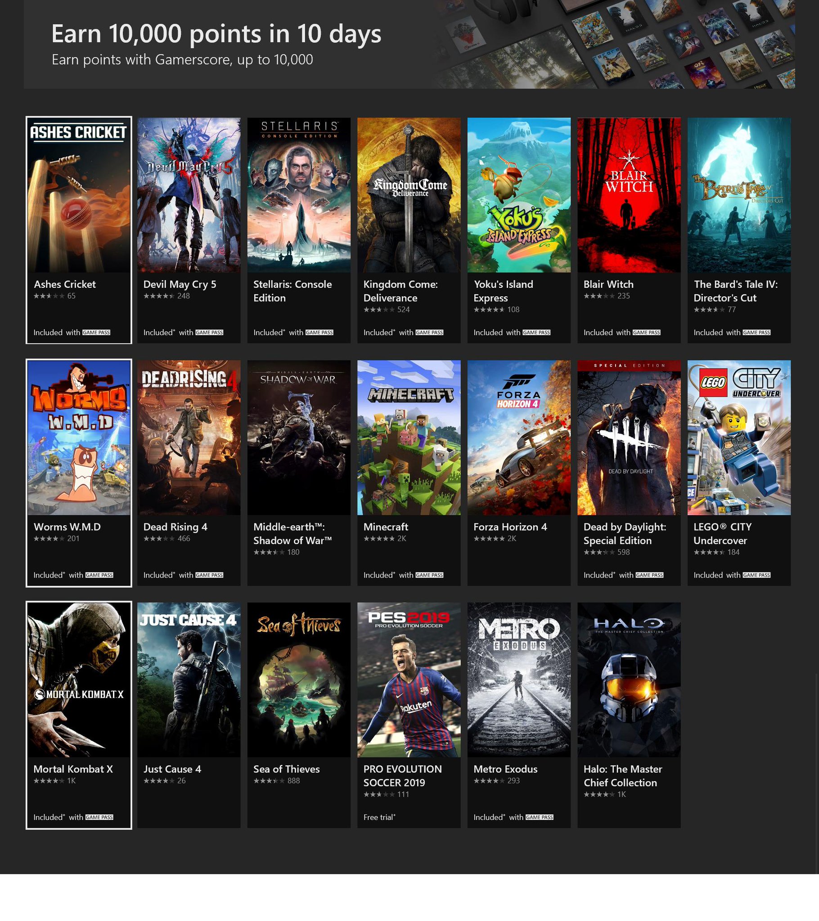
Task: Click Halo: The Master Chief Collection title
Action: pyautogui.click(x=623, y=776)
